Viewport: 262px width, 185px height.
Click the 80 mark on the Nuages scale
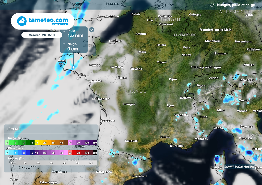click(64, 163)
